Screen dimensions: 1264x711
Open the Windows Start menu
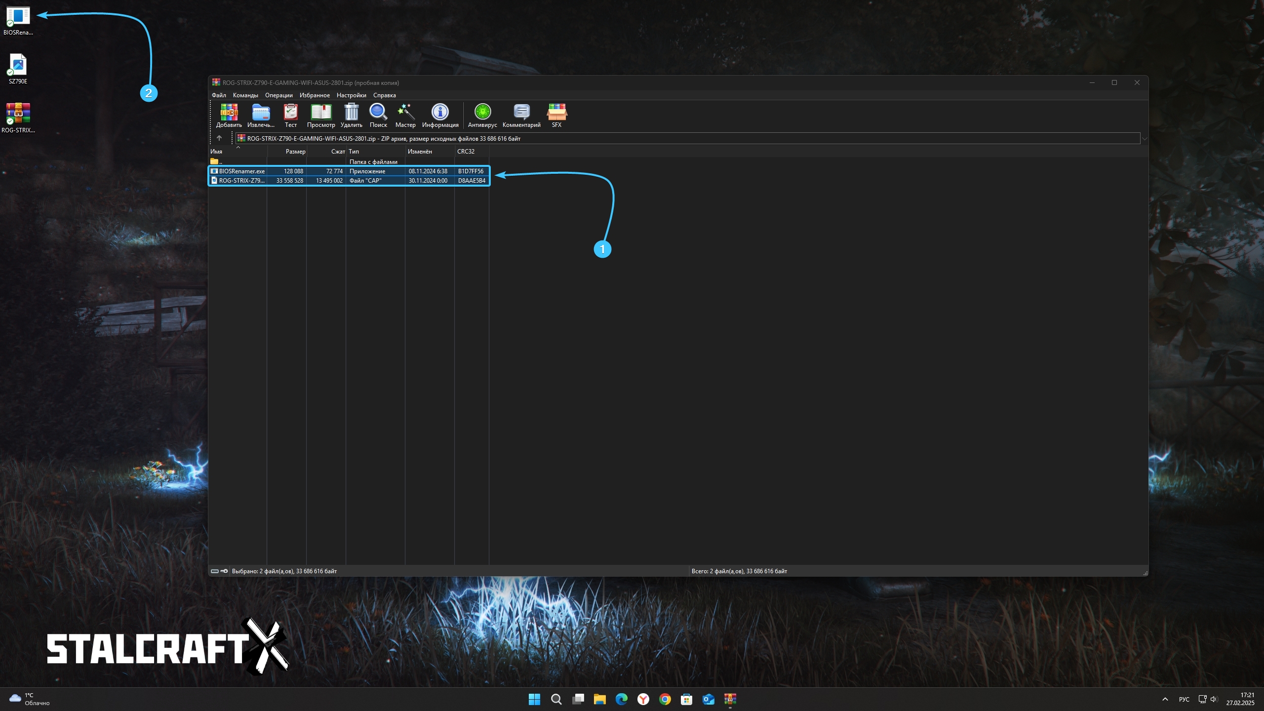point(534,699)
